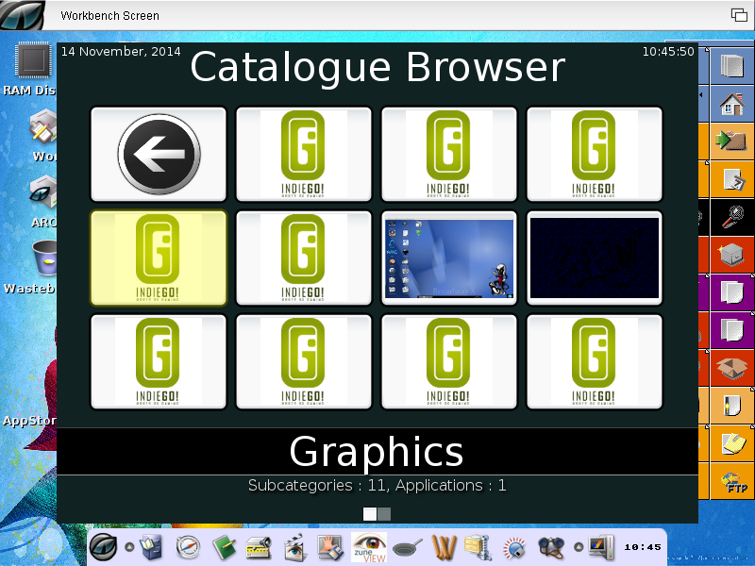Open the highlighted yellow IndieGo tile
The width and height of the screenshot is (755, 566).
159,258
